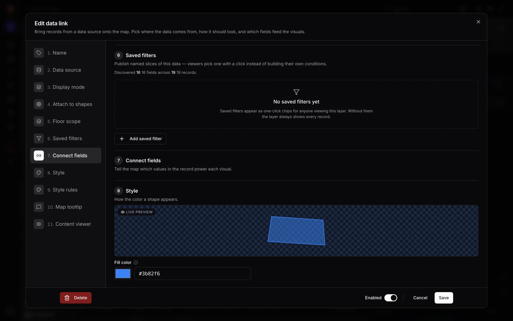
Task: Click the fill color hex input field
Action: (192, 273)
